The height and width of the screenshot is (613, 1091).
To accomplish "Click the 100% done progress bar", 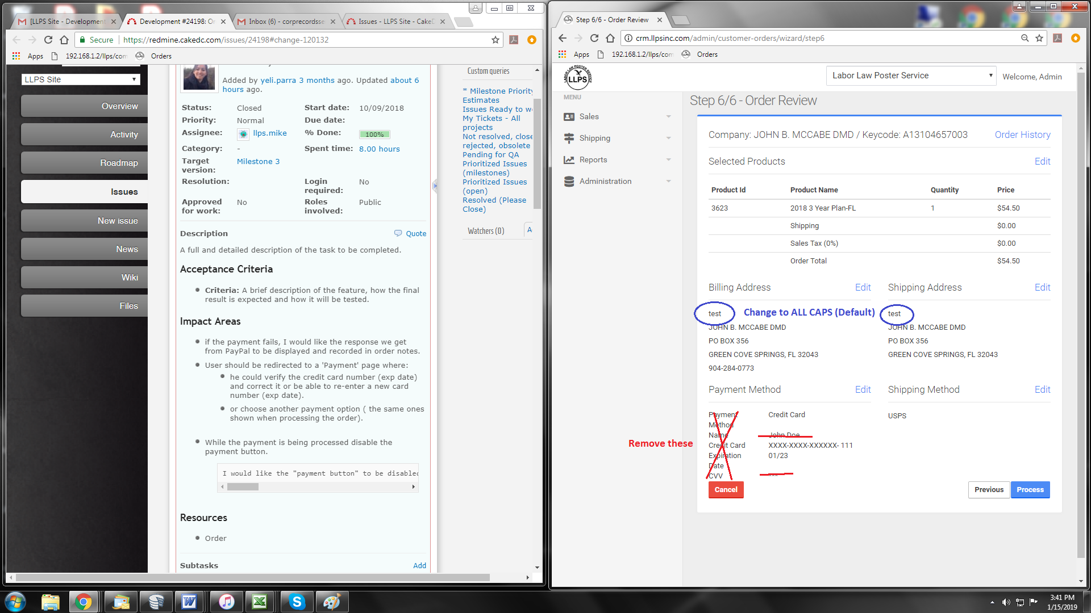I will click(x=374, y=135).
